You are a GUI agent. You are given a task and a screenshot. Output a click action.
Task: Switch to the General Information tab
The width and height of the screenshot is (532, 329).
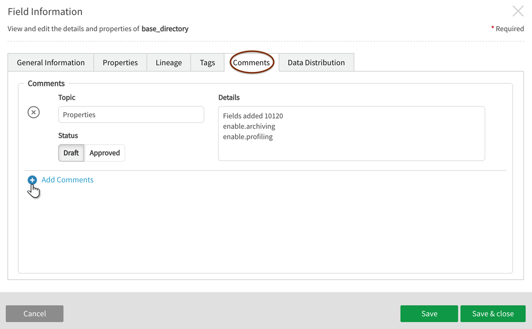(51, 63)
